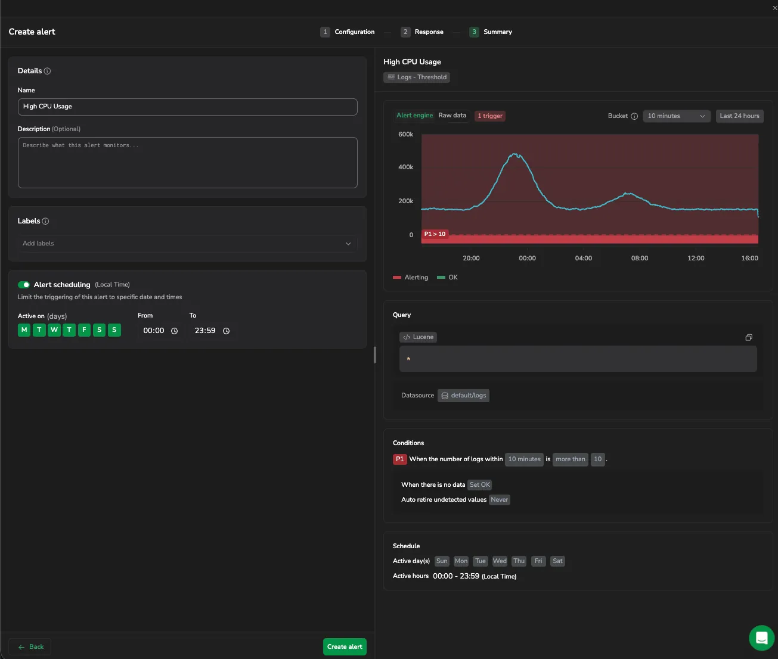This screenshot has width=778, height=659.
Task: Open the From time clock picker icon
Action: pyautogui.click(x=175, y=331)
